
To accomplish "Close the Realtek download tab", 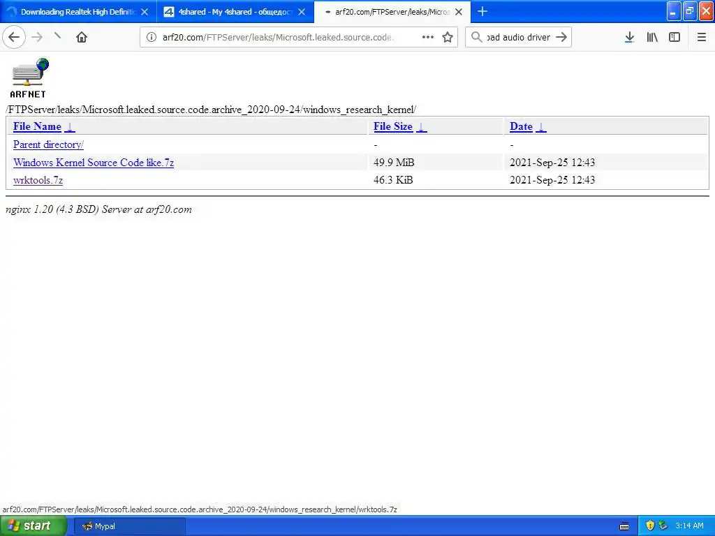I will tap(145, 12).
